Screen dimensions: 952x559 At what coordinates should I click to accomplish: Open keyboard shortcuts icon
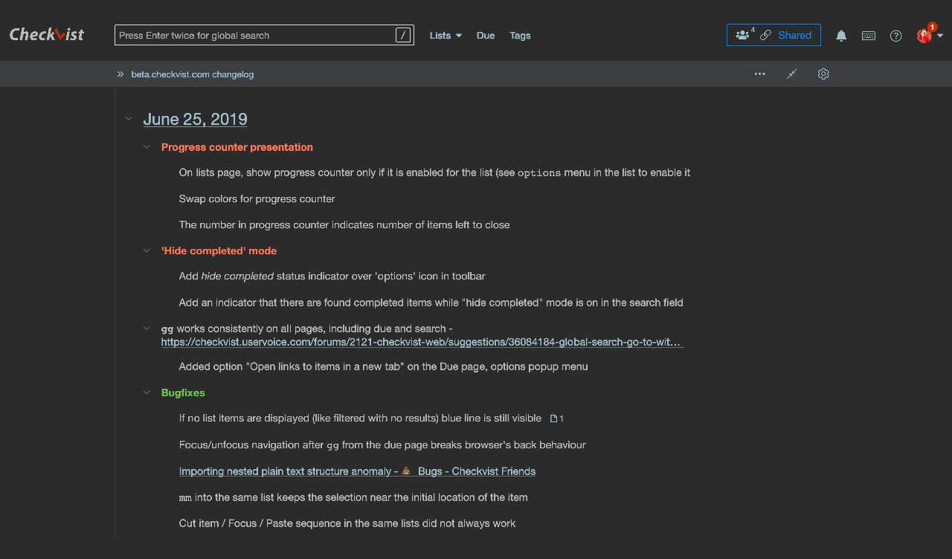pyautogui.click(x=868, y=36)
